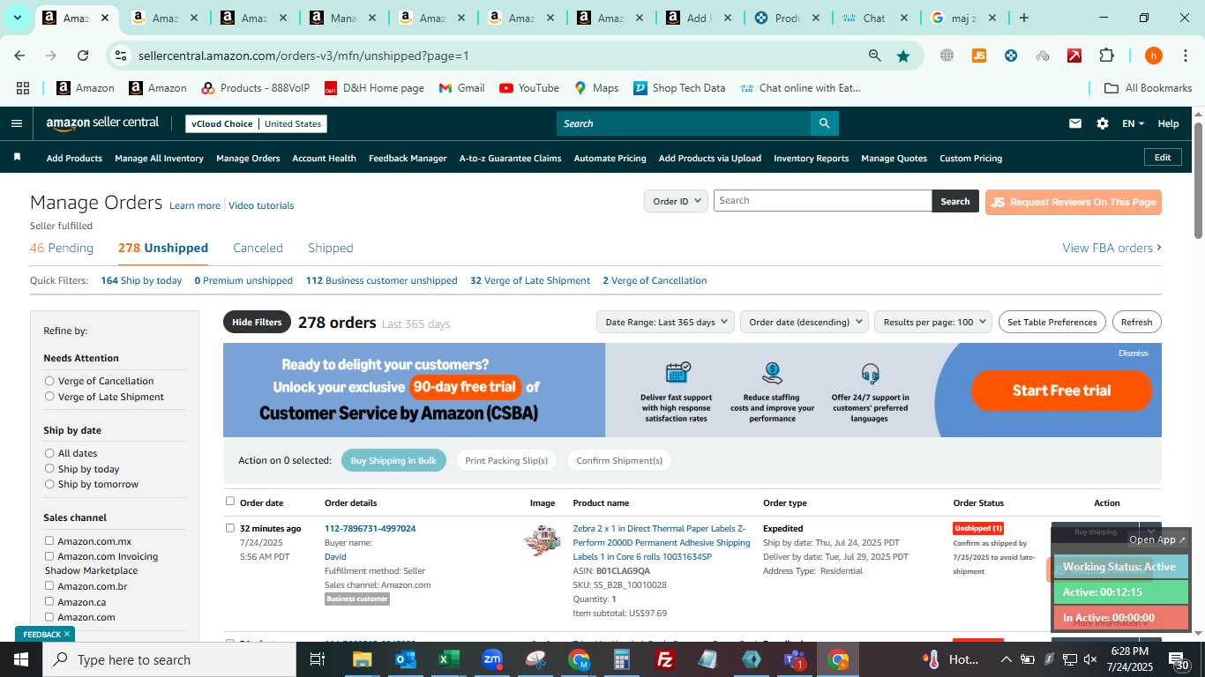The height and width of the screenshot is (677, 1205).
Task: Open Microsoft Teams from the taskbar
Action: [x=795, y=659]
